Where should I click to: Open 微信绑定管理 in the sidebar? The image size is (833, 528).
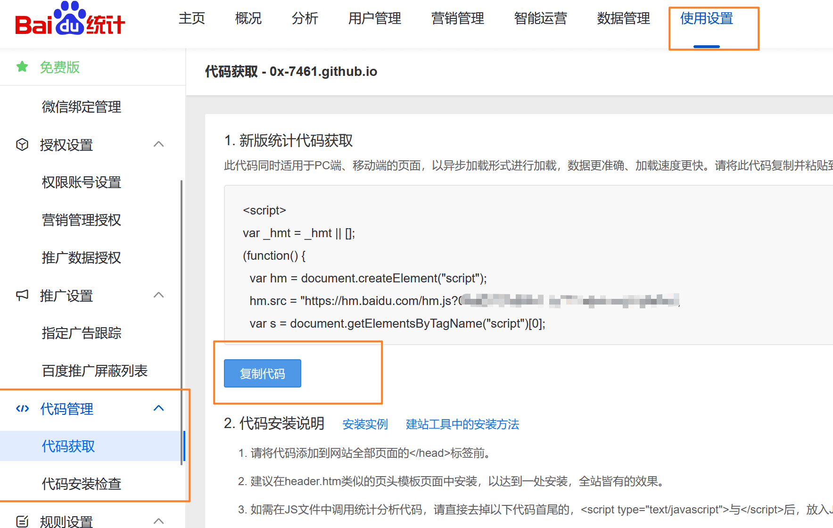82,107
